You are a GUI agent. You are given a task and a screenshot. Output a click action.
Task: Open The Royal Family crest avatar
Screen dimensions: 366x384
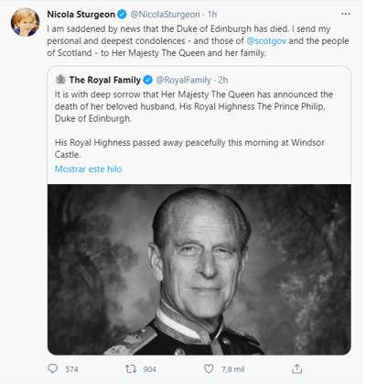coord(60,80)
